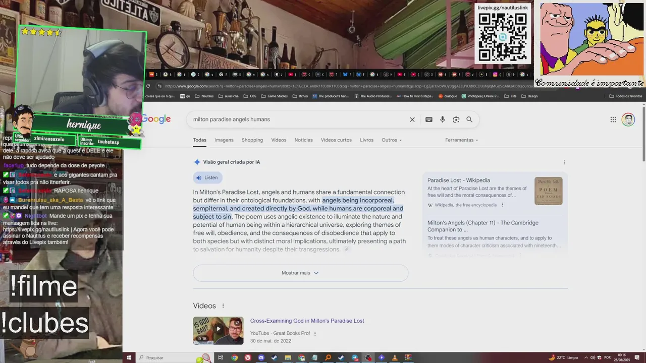Open the Google account profile avatar
The height and width of the screenshot is (363, 646).
628,119
